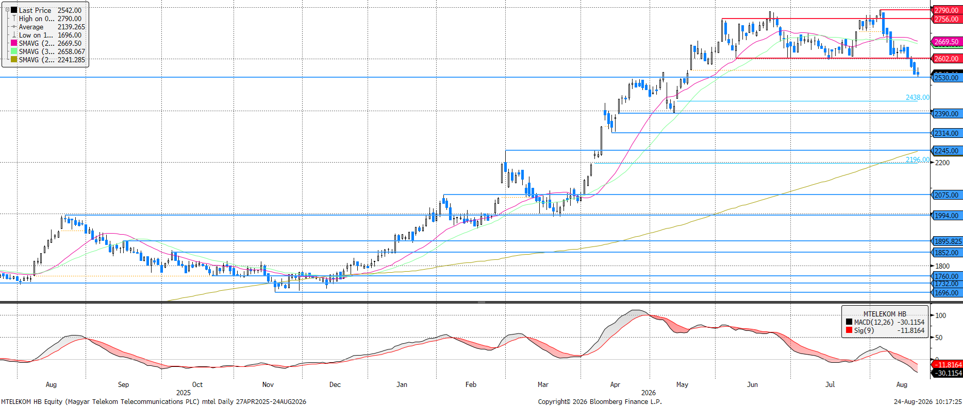963x406 pixels.
Task: Select the pink SMAVG color swatch
Action: point(14,43)
